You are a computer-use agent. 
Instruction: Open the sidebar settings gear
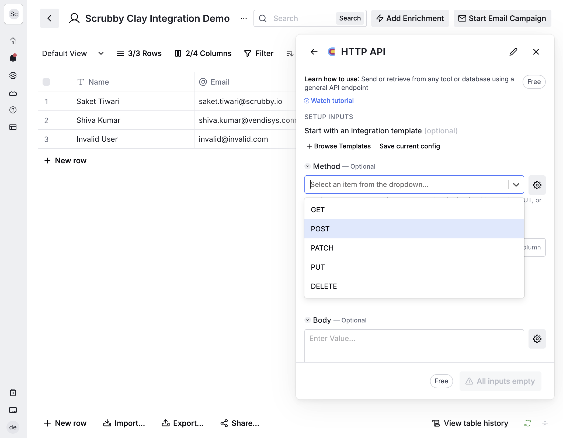[13, 75]
